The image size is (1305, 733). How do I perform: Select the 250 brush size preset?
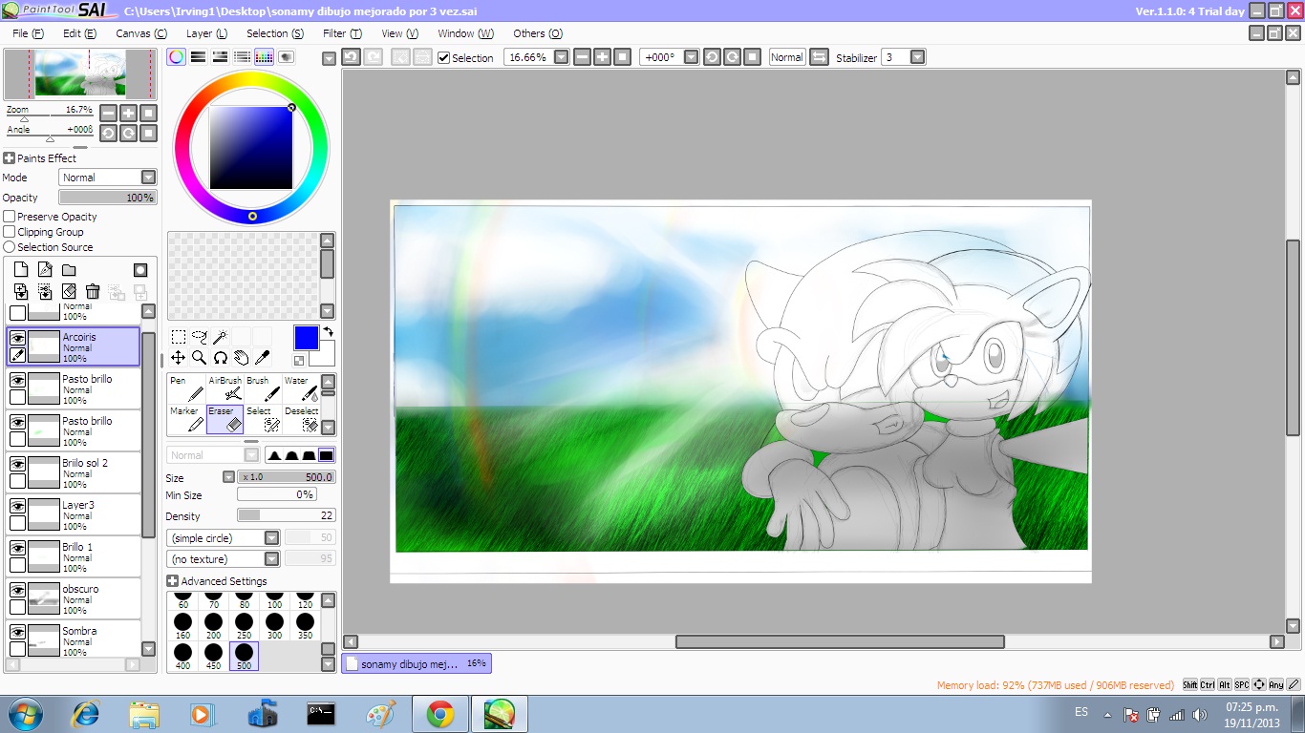pos(244,626)
